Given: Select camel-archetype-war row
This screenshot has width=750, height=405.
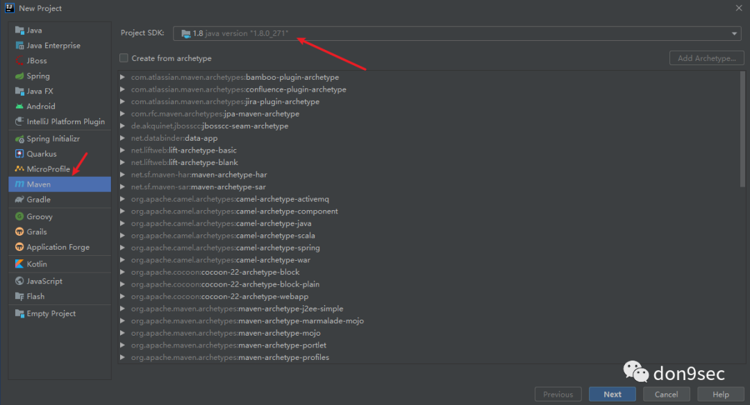Looking at the screenshot, I should 428,260.
